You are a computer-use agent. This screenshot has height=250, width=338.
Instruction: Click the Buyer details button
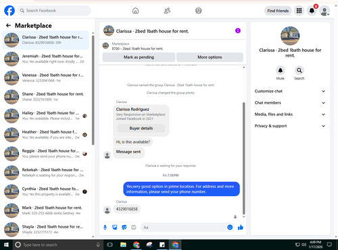(141, 128)
